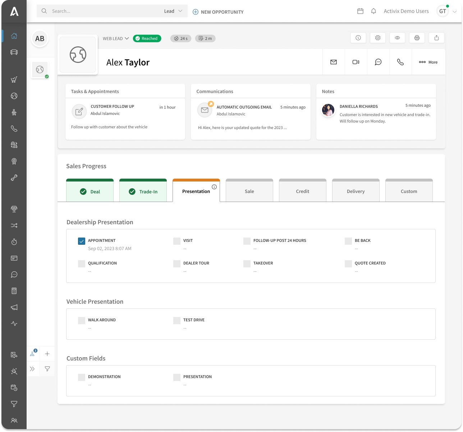Click the email envelope icon beside Alex Taylor

(334, 62)
